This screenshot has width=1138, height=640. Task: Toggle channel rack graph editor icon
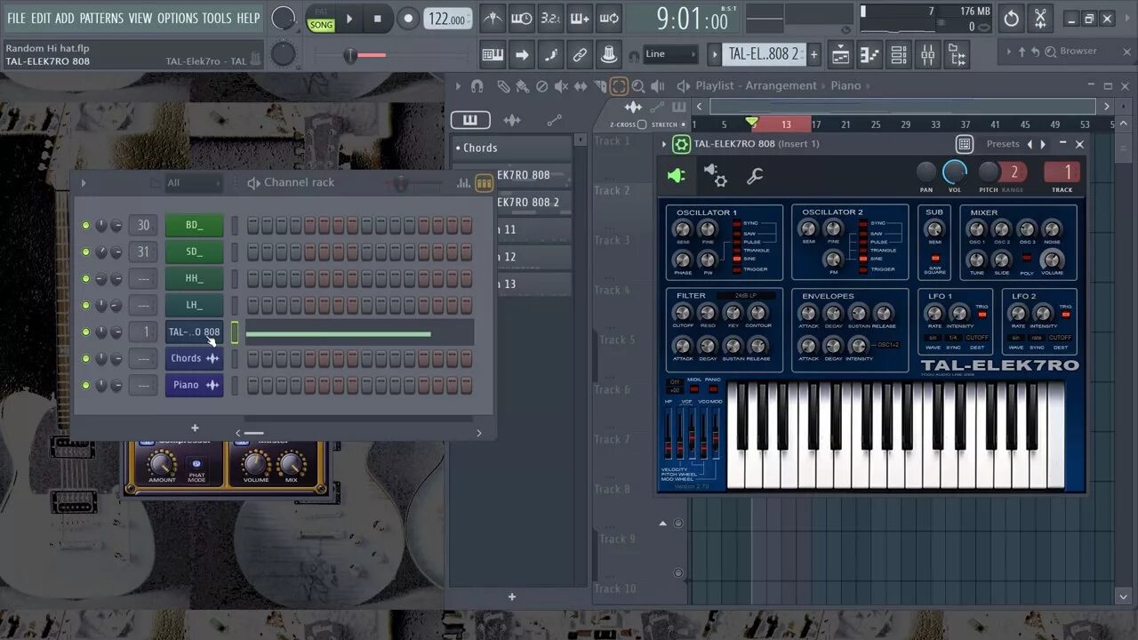(x=463, y=183)
